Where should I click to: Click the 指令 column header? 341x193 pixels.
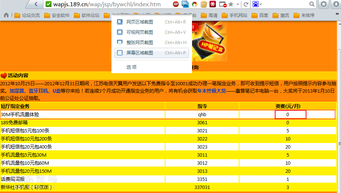point(202,106)
